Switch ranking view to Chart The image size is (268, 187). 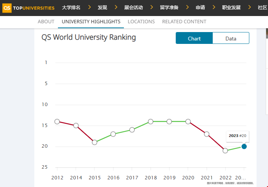pyautogui.click(x=194, y=38)
